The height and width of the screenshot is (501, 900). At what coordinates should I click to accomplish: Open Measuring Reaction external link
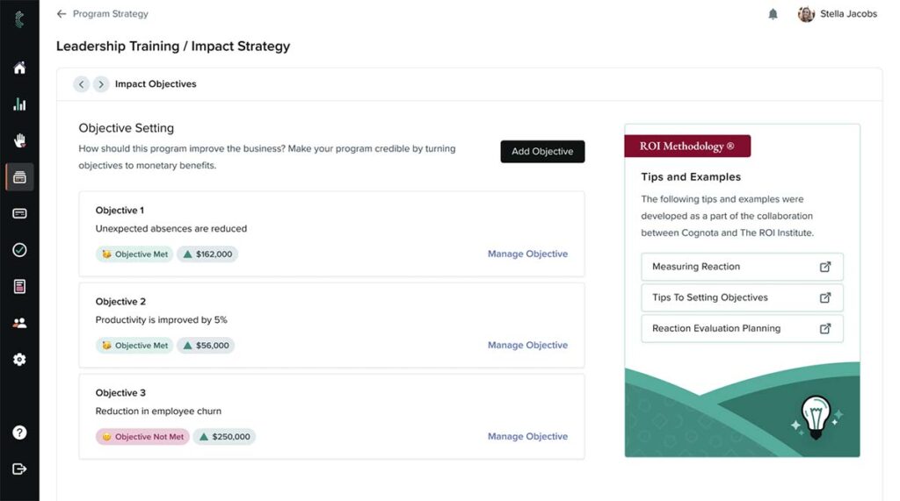point(742,267)
